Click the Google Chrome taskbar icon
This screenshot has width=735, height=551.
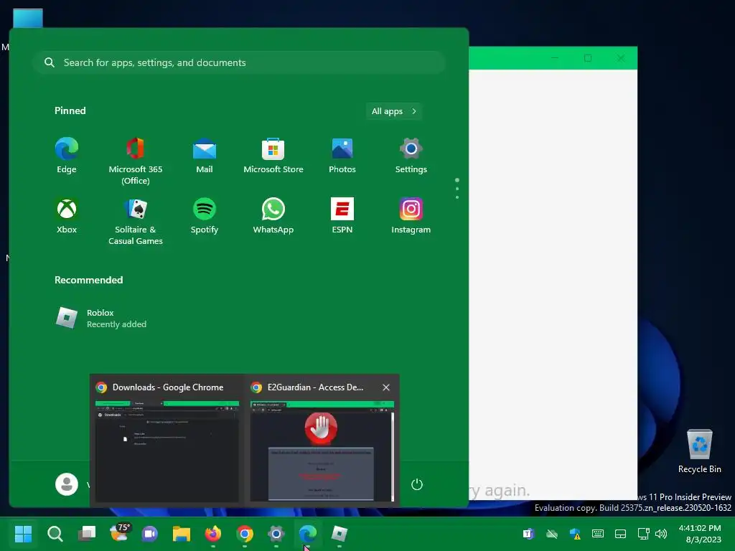tap(245, 533)
